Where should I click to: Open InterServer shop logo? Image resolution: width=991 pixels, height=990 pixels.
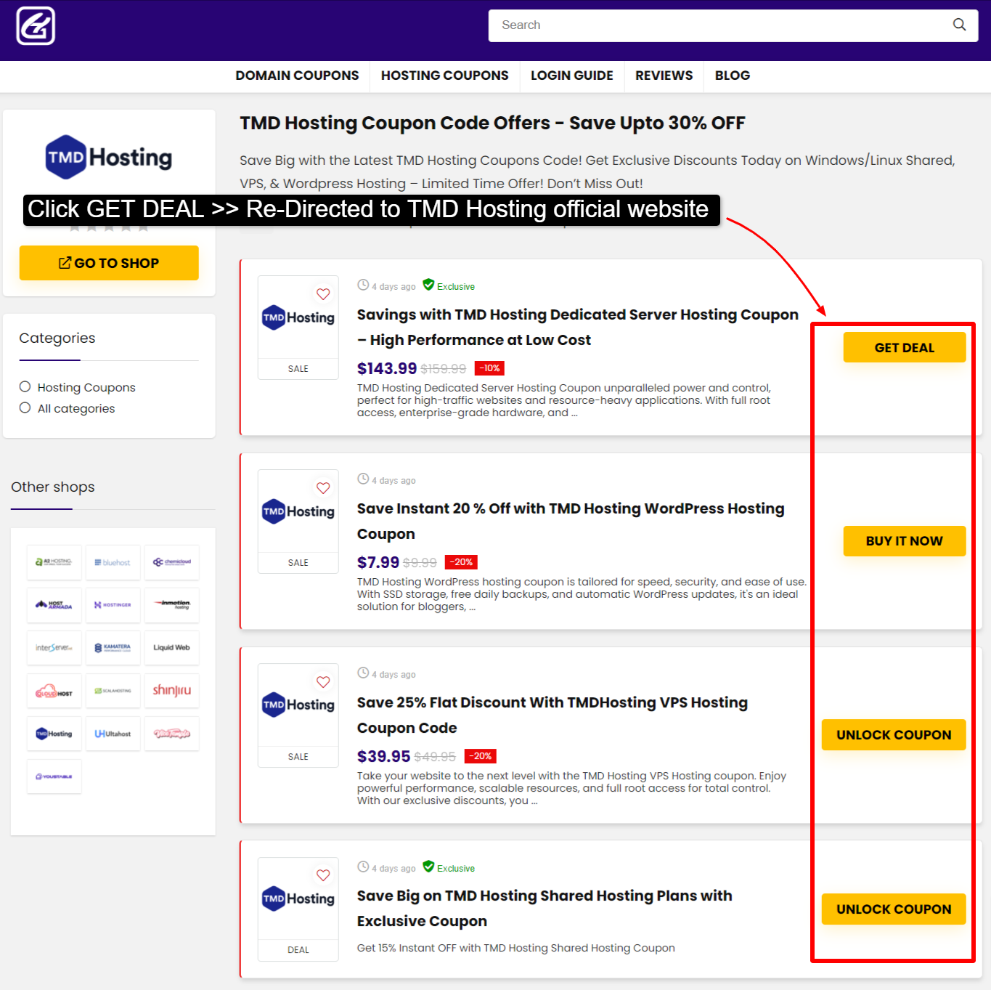click(54, 648)
